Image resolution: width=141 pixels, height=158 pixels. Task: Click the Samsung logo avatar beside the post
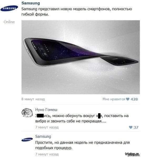pos(9,8)
